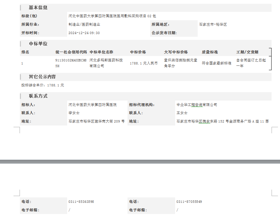Click the 统一社会信用代码 column header
The width and height of the screenshot is (280, 218).
point(71,52)
